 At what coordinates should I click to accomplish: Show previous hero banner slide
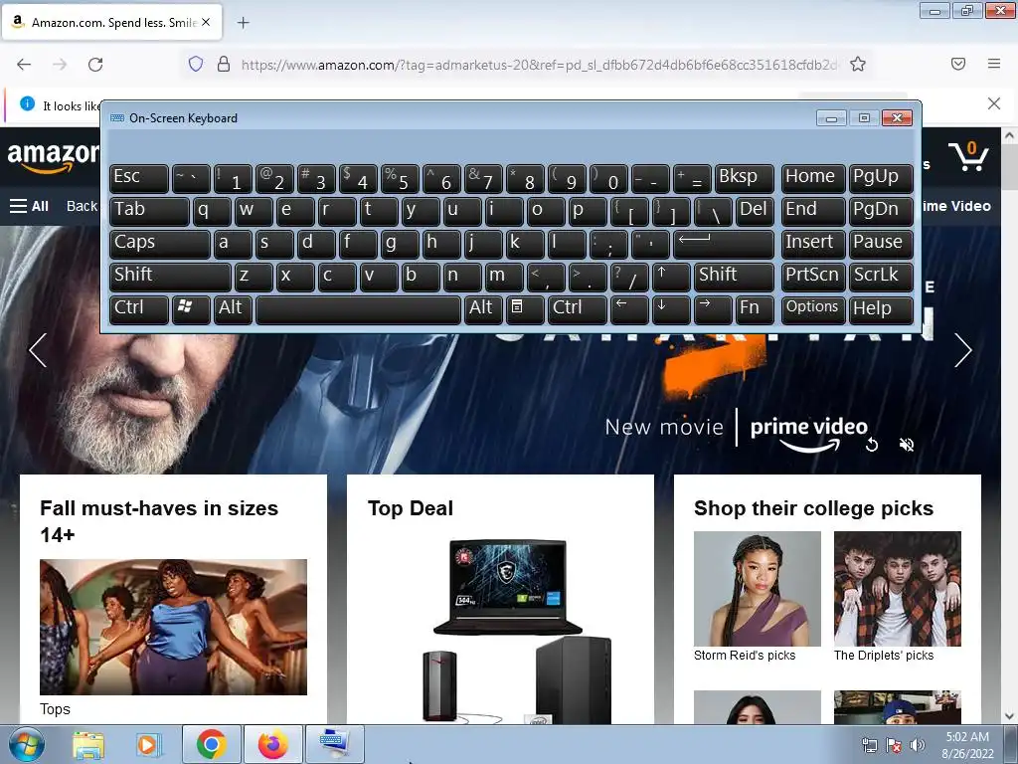click(x=38, y=350)
